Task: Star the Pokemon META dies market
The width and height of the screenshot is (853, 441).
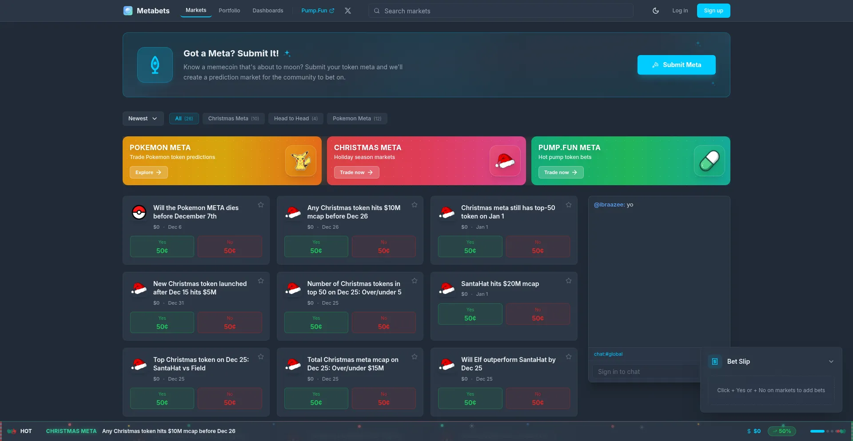Action: tap(261, 205)
